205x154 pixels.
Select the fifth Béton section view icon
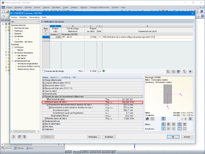tap(184, 124)
